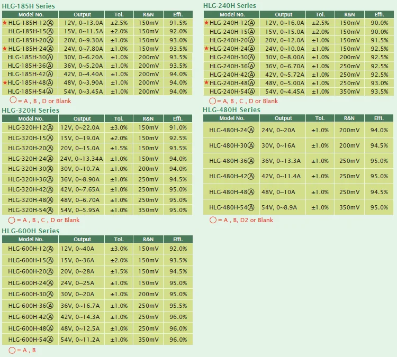
Task: Click the red star beside HLG-185H-12A
Action: coord(5,23)
